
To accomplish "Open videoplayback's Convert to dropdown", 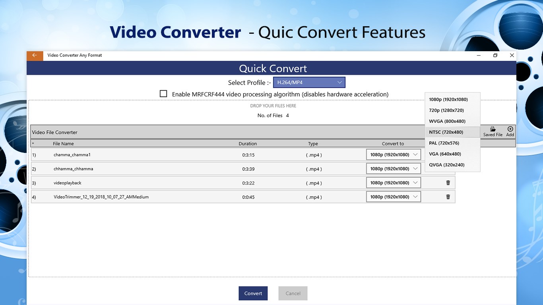I will click(393, 182).
